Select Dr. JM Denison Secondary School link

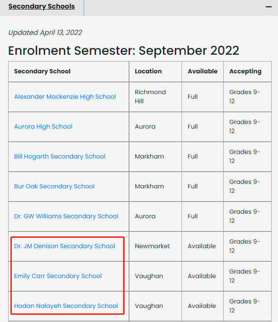point(64,246)
